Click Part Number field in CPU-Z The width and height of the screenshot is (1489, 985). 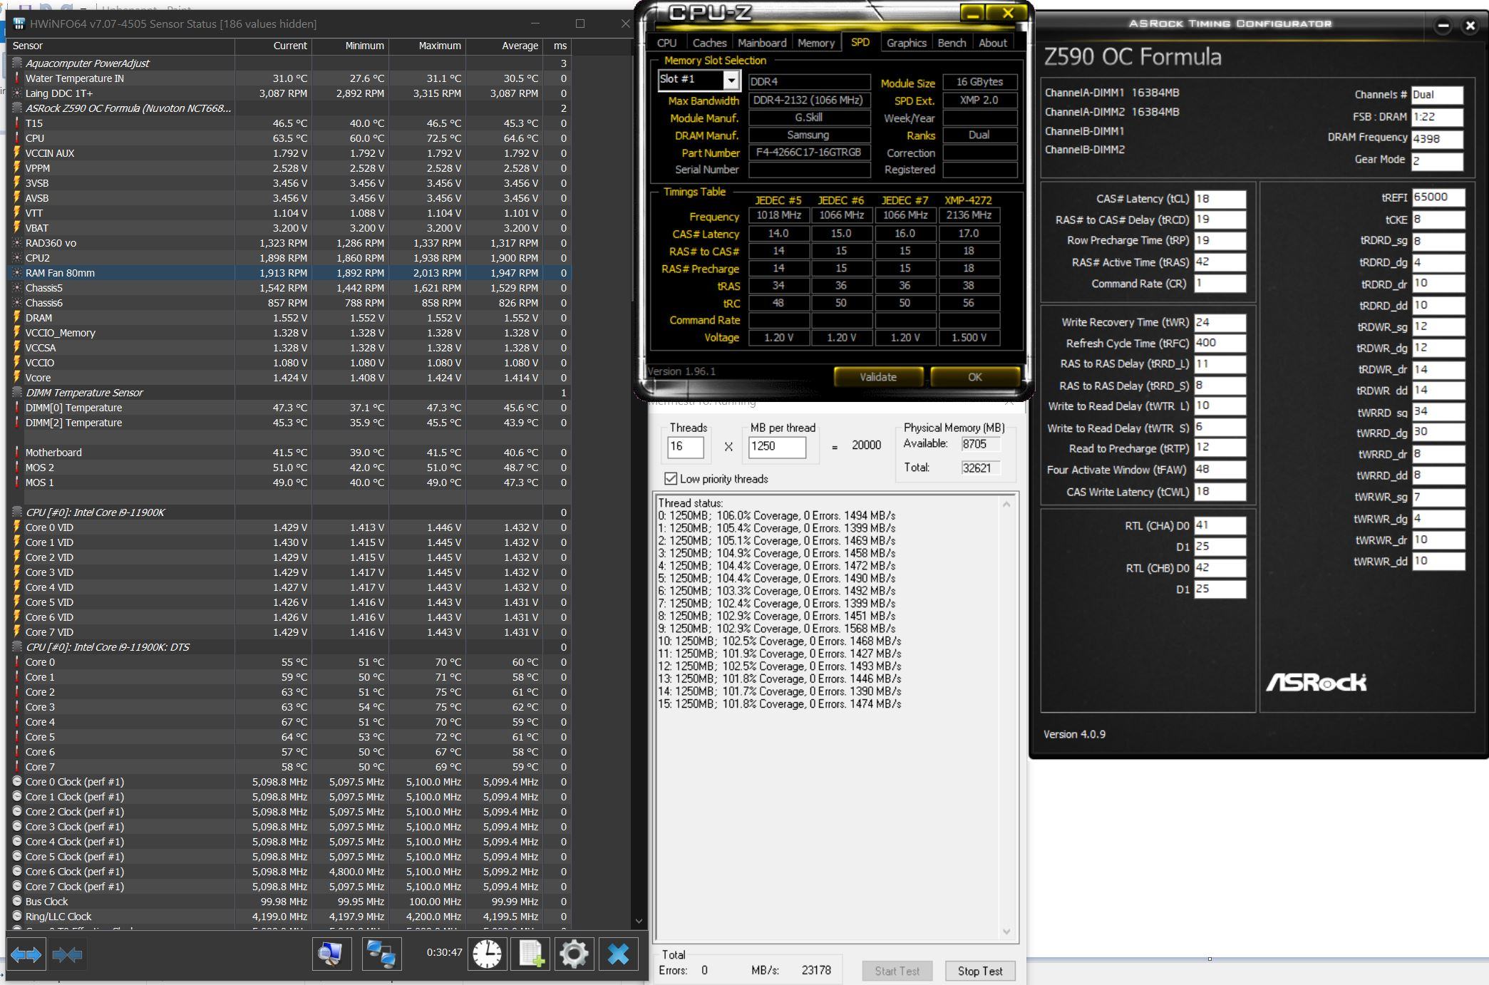809,153
